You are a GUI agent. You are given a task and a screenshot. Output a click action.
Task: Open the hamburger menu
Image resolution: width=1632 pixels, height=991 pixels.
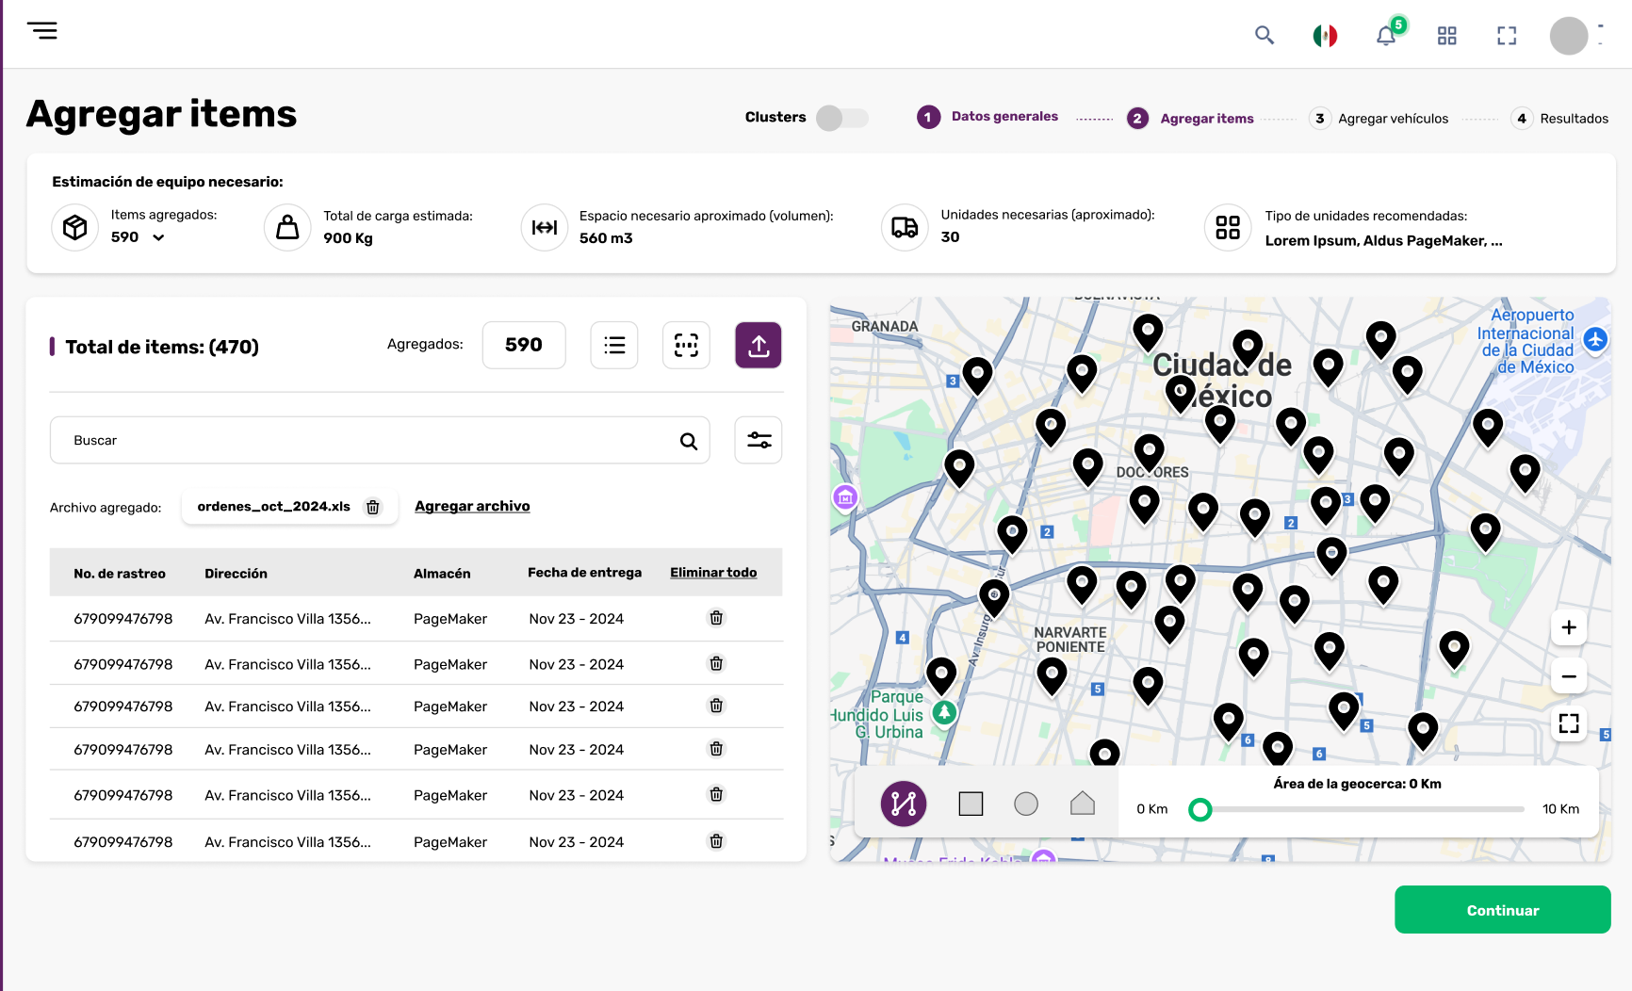pos(42,31)
